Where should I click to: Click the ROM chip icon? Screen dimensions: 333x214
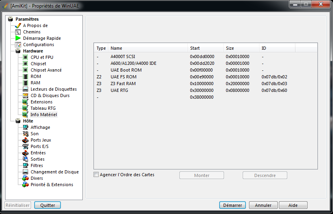pos(25,76)
